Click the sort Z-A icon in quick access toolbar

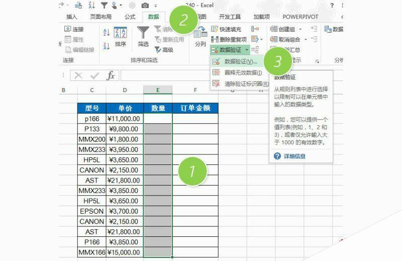pos(91,6)
